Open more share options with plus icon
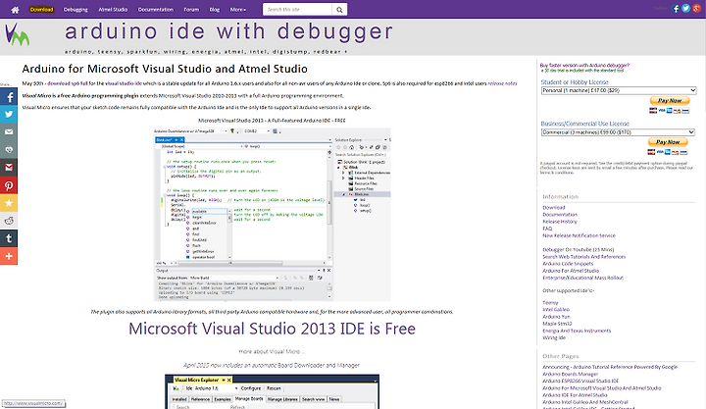706x409 pixels. pos(9,256)
